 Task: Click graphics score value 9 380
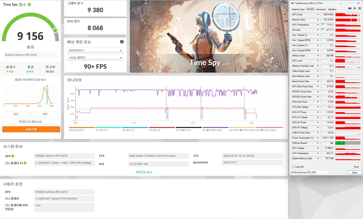tap(95, 10)
